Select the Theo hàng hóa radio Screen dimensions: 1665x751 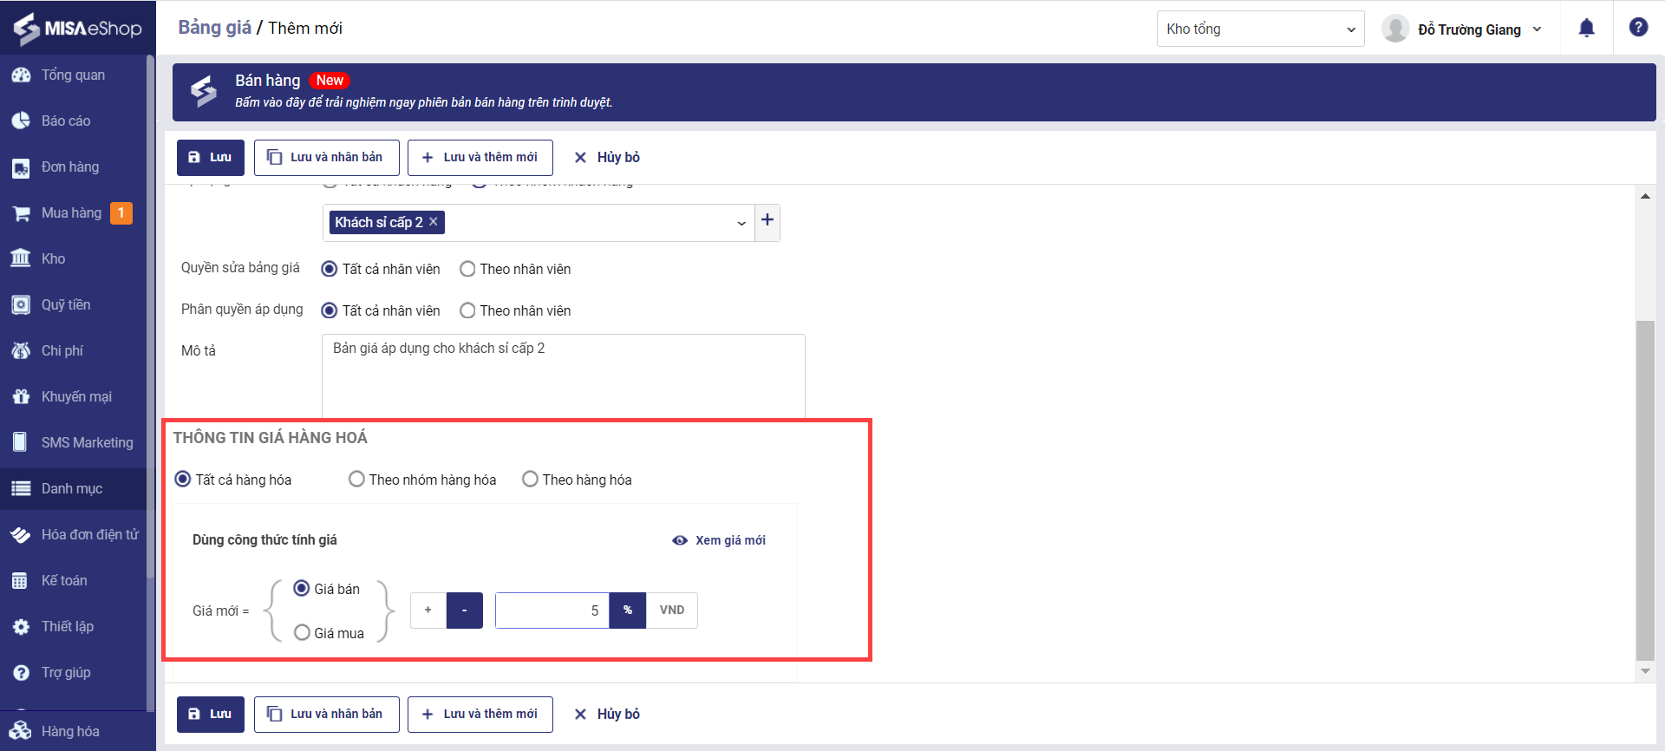[x=530, y=480]
